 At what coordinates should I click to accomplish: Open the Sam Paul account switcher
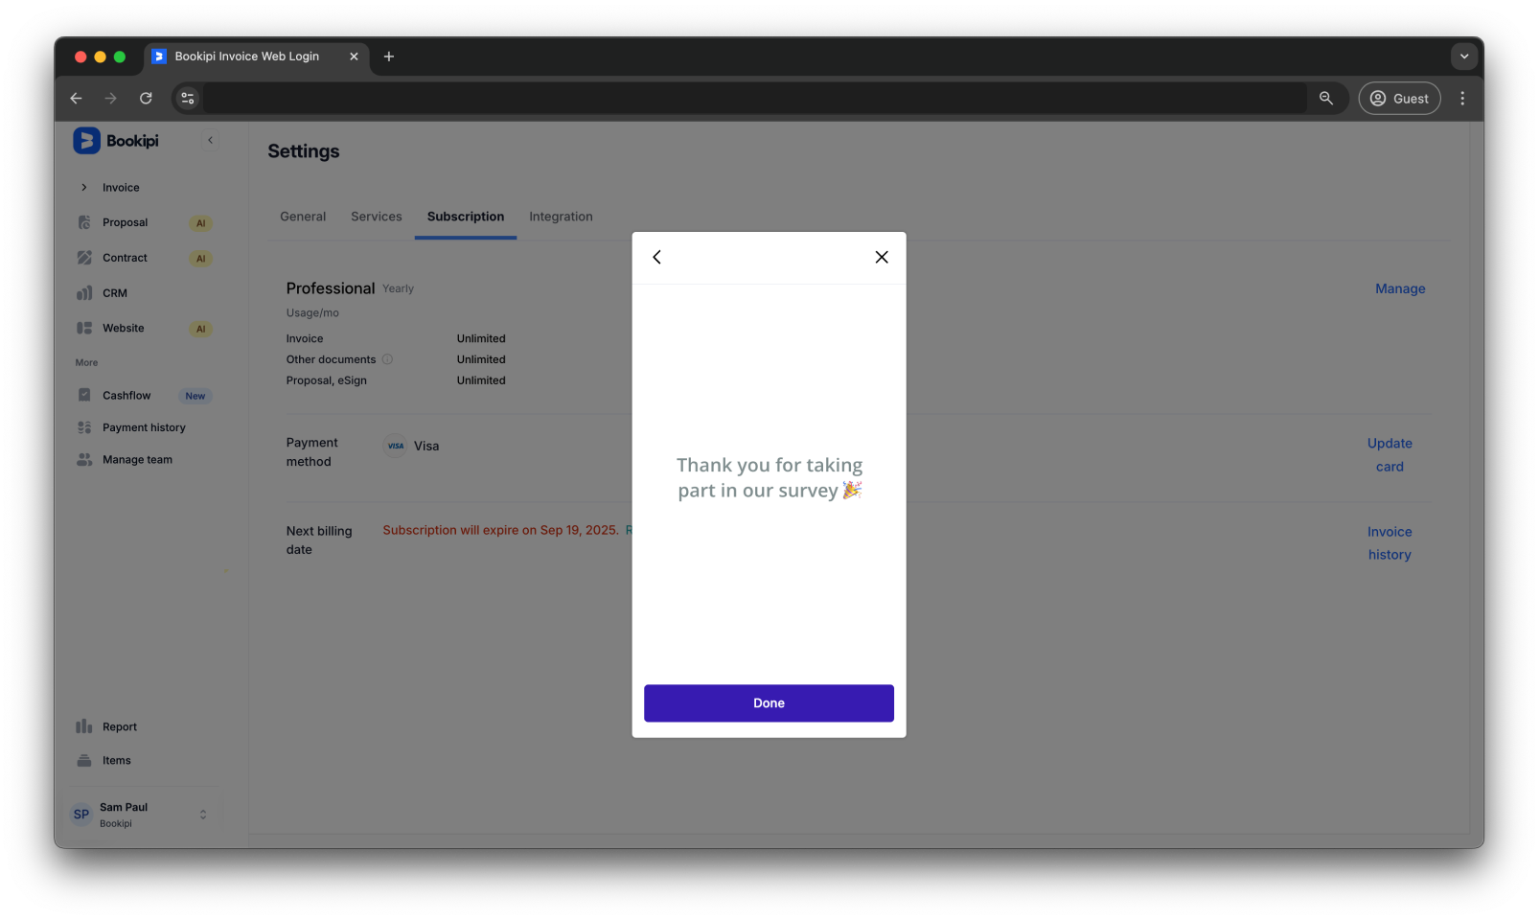click(141, 813)
